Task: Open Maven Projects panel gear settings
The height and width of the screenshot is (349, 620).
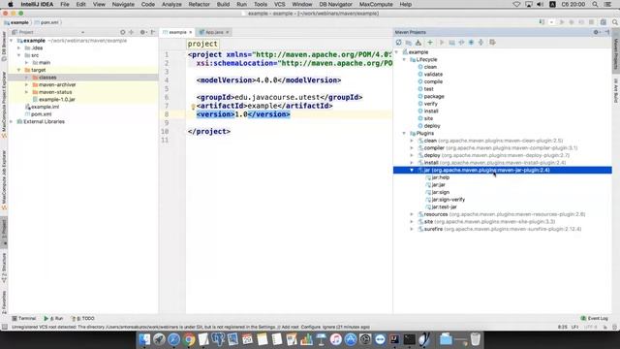Action: [x=597, y=32]
